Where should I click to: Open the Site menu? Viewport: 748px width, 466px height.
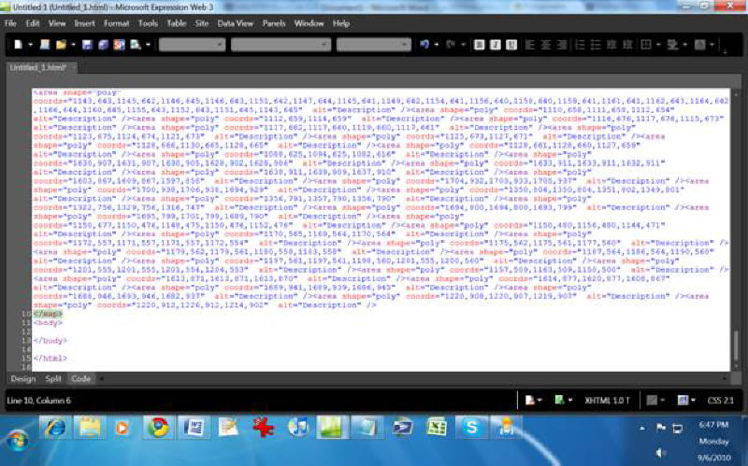point(202,22)
